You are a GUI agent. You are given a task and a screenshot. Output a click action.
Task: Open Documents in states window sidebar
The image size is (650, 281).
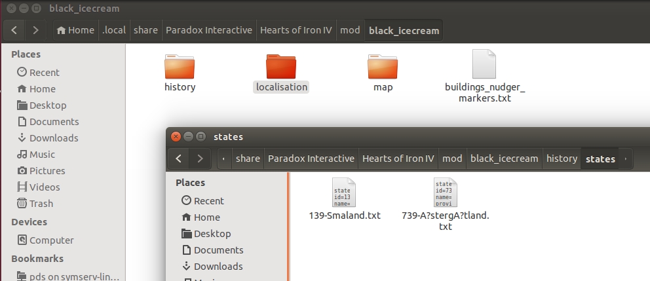point(213,250)
